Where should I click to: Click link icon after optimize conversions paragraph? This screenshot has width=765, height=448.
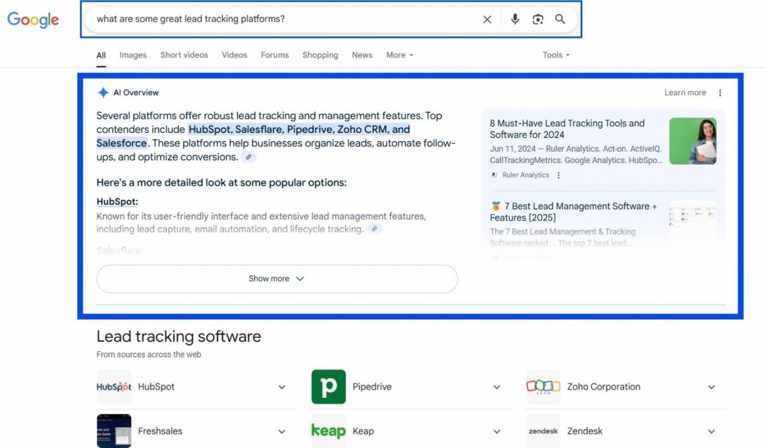click(x=248, y=157)
